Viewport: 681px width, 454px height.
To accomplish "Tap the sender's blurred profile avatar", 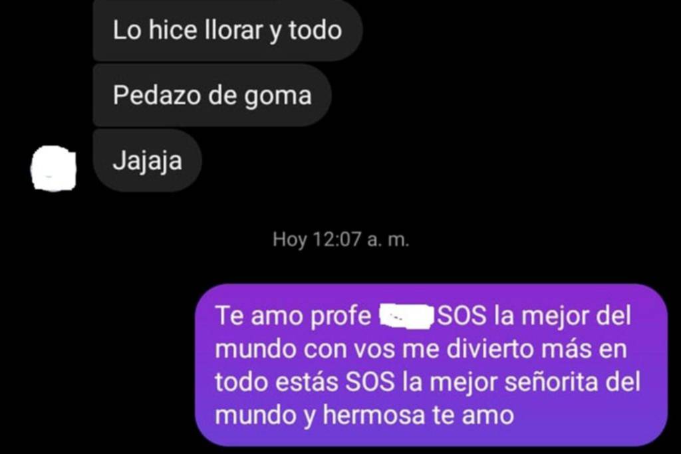I will point(54,168).
